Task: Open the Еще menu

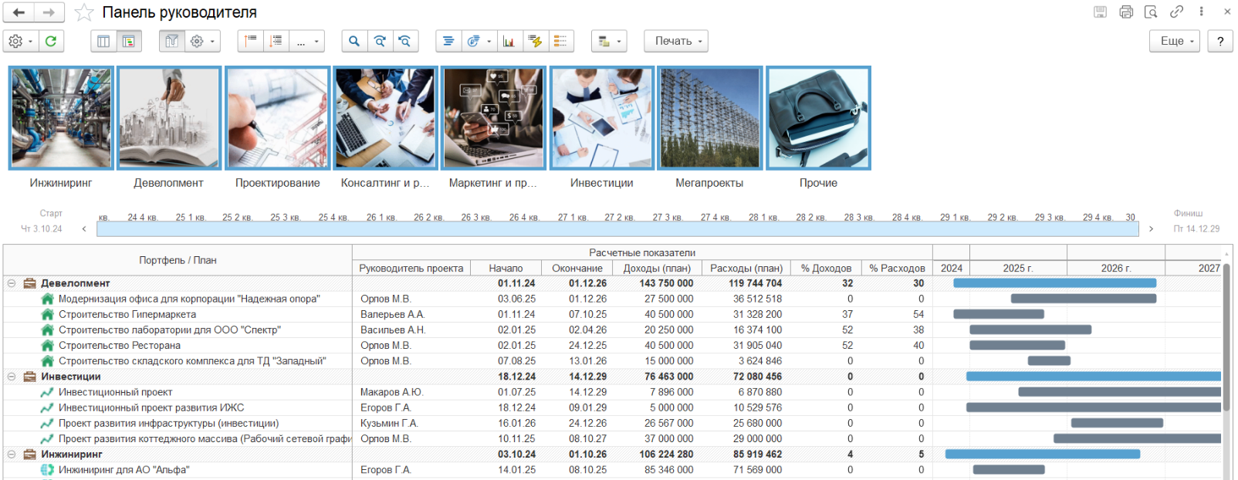Action: pos(1175,41)
